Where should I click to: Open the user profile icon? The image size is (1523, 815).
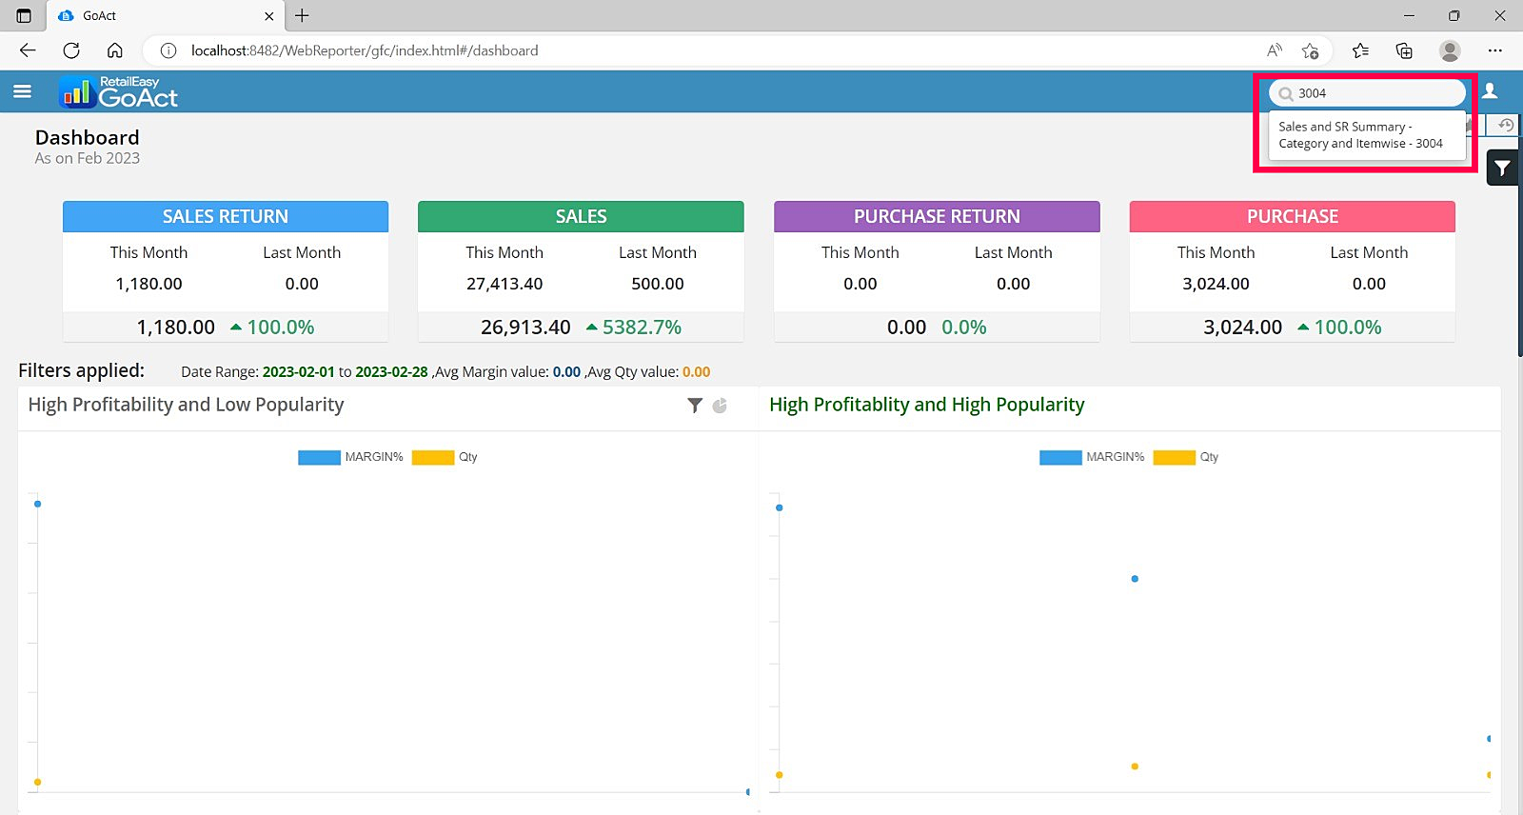point(1490,91)
